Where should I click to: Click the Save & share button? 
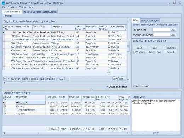tap(155, 52)
